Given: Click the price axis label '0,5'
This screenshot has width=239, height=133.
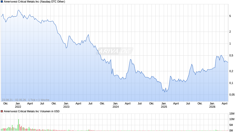Looking at the screenshot, I should coord(231,56).
